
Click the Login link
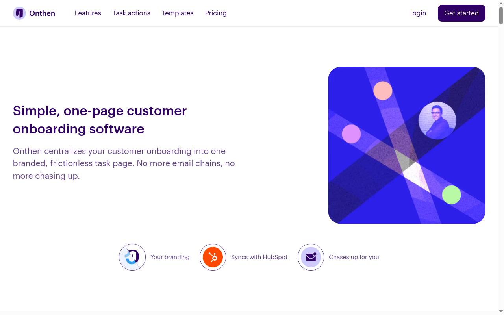point(417,13)
